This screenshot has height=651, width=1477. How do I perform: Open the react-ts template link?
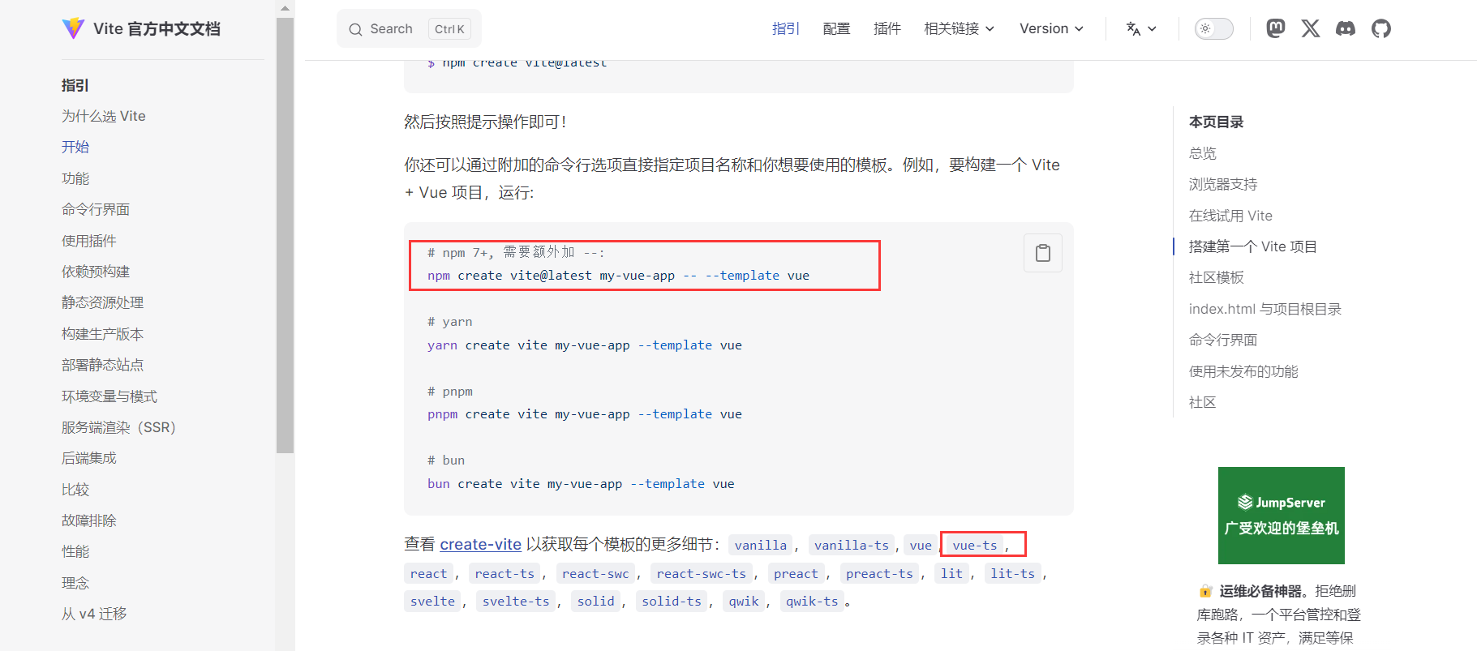click(x=504, y=573)
